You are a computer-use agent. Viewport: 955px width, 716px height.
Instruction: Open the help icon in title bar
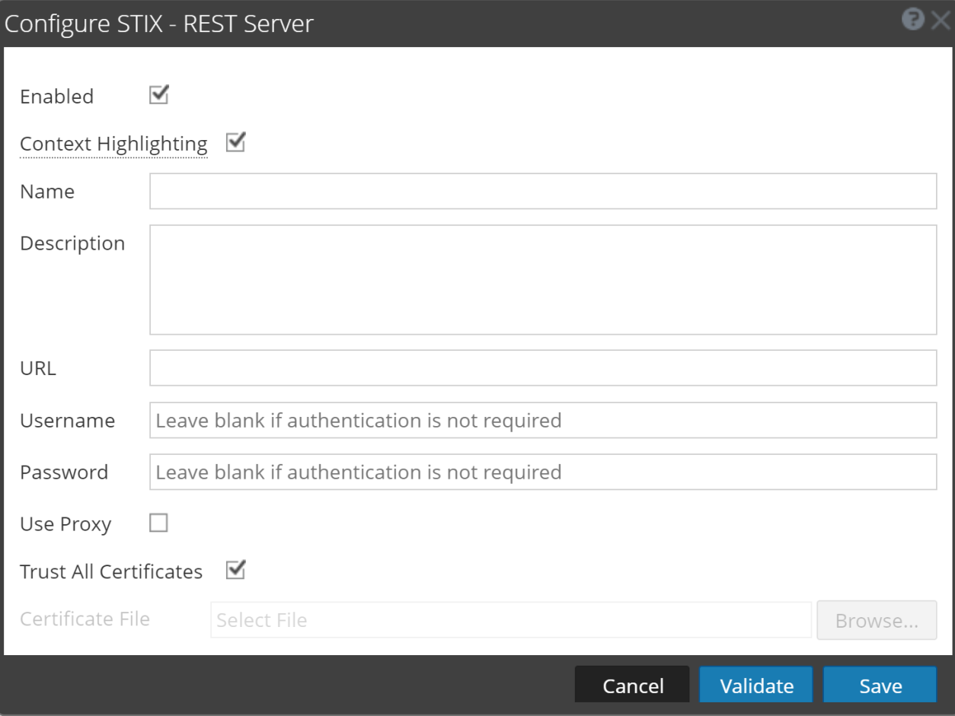(x=912, y=21)
